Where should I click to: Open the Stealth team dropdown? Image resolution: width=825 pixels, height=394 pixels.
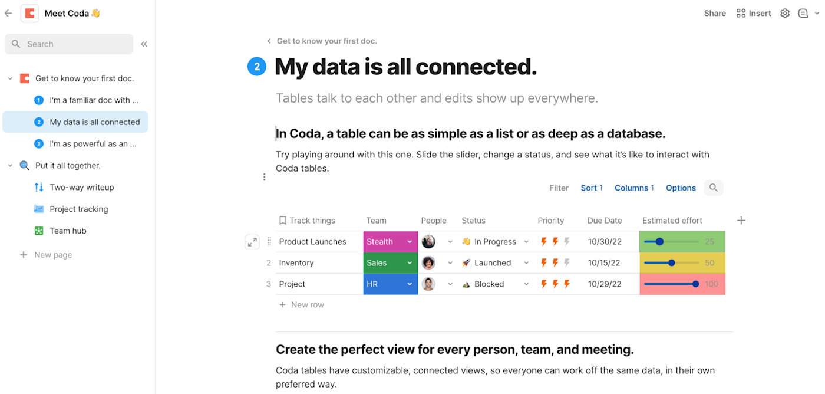click(x=410, y=242)
